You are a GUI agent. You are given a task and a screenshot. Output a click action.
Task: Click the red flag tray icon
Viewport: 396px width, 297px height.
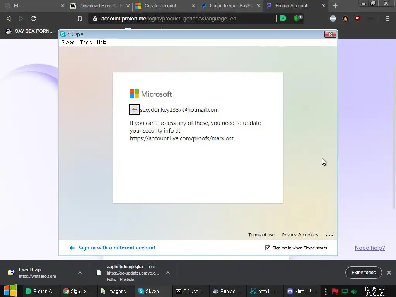point(335,292)
